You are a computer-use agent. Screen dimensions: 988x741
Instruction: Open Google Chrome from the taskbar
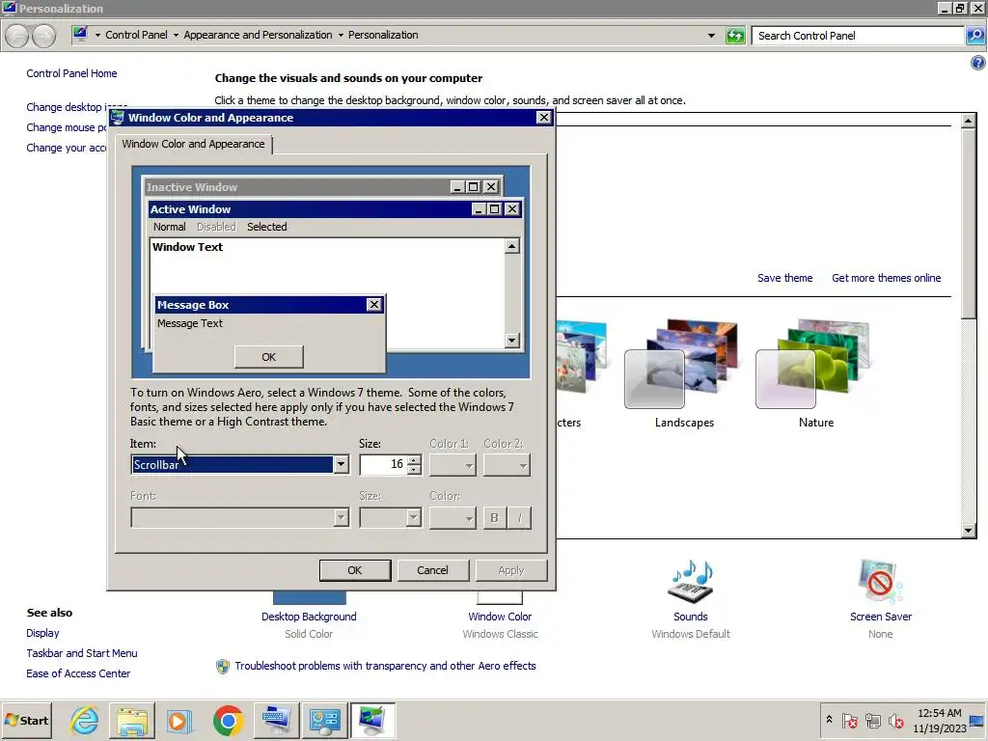(228, 720)
